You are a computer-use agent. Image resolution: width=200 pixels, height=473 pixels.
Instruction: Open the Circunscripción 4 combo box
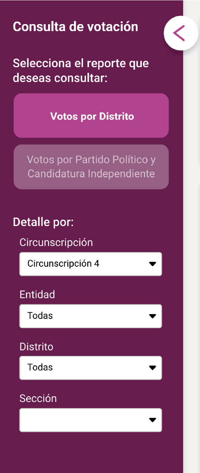point(91,264)
